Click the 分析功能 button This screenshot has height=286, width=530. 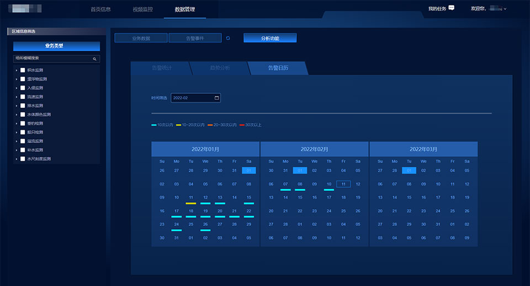[x=270, y=38]
